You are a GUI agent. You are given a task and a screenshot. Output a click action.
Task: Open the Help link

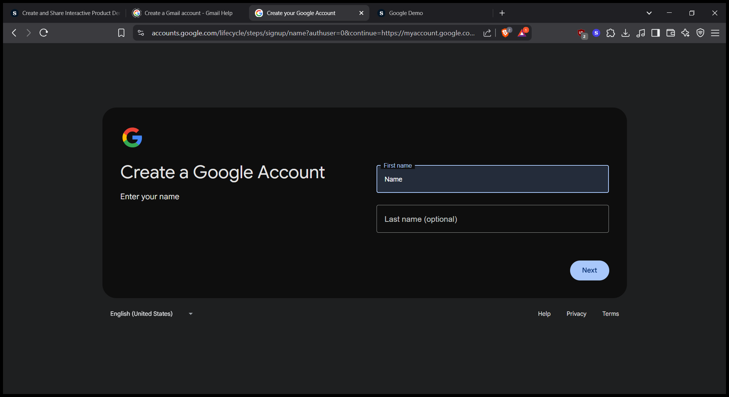coord(544,314)
